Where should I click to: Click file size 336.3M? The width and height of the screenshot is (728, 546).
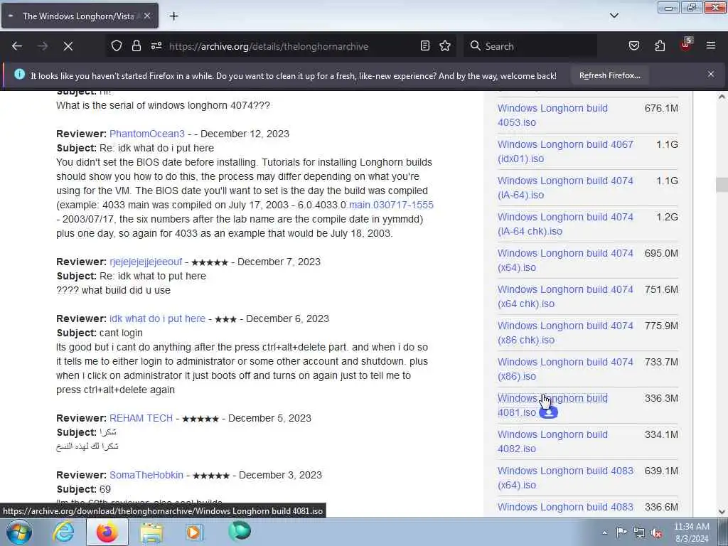[x=661, y=398]
